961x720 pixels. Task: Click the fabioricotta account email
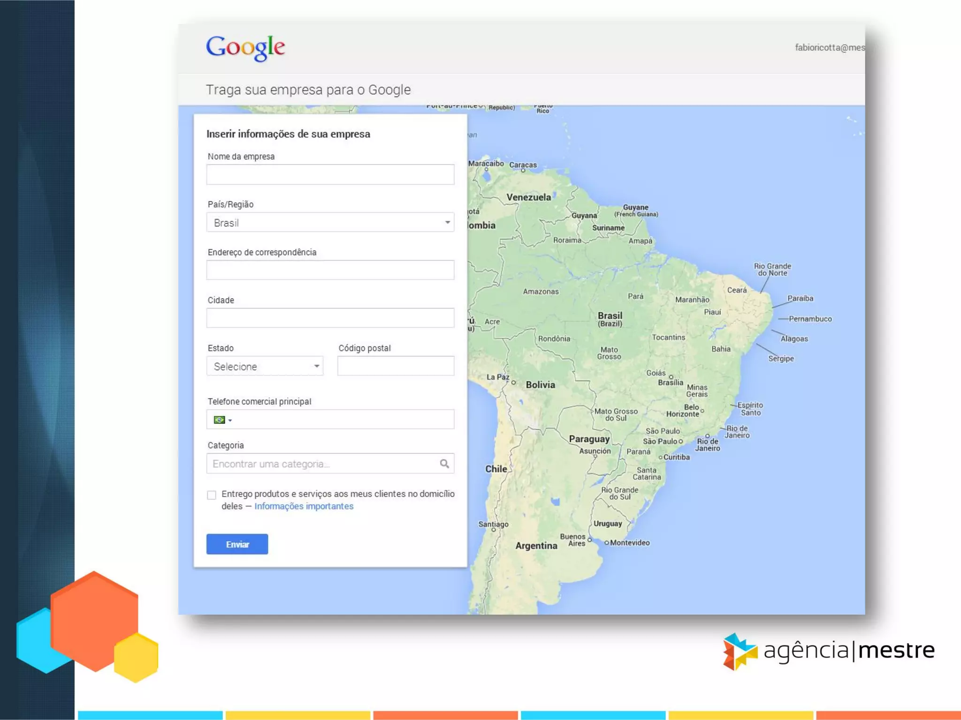(x=829, y=47)
